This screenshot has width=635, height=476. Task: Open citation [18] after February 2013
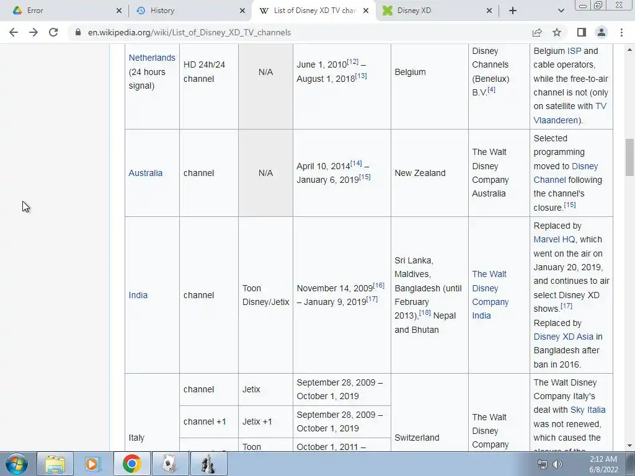425,312
